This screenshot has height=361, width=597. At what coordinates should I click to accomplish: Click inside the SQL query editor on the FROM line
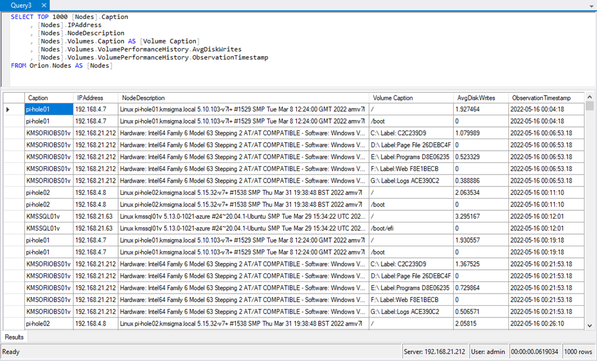(61, 66)
